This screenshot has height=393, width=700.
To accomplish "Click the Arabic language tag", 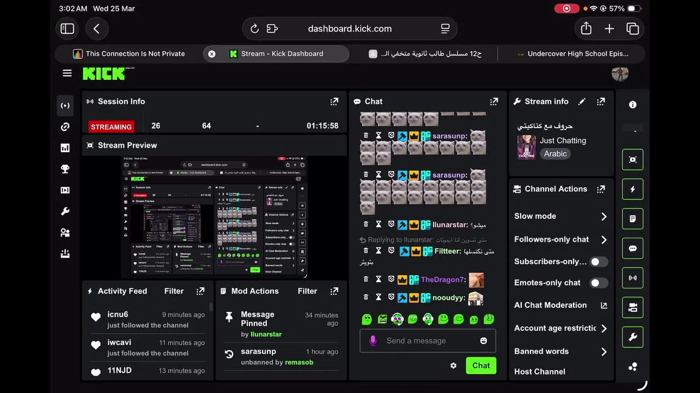I will [x=555, y=154].
